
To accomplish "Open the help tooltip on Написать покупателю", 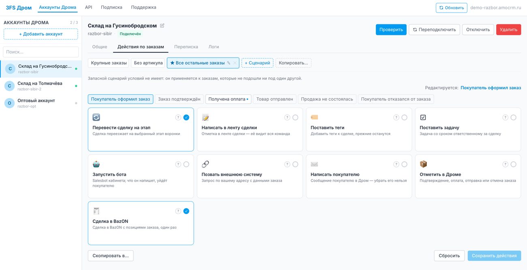I will [x=396, y=164].
